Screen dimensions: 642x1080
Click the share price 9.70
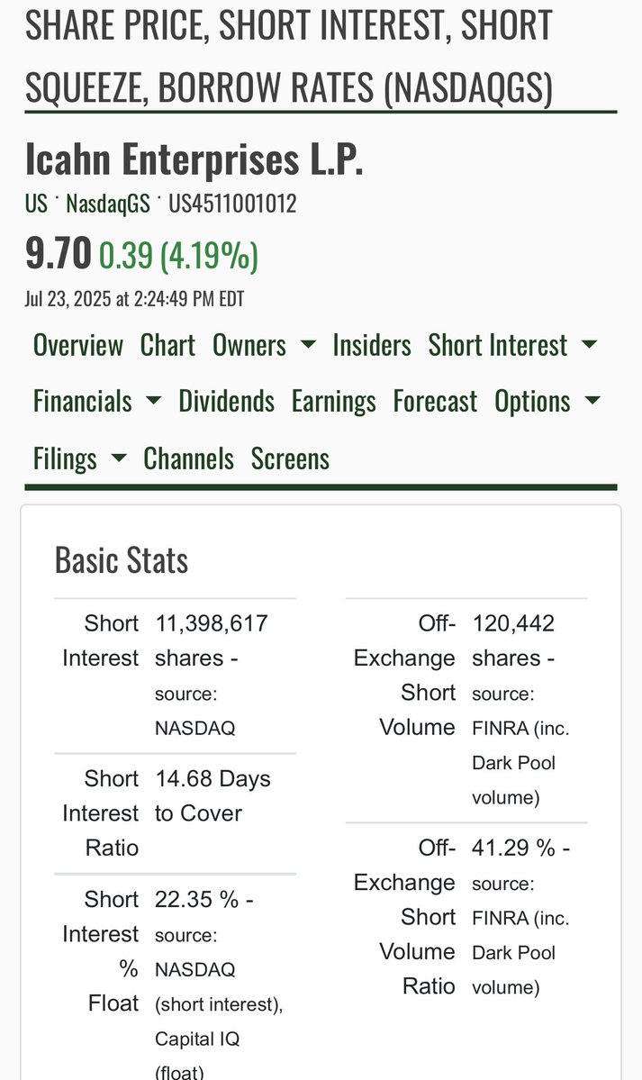pyautogui.click(x=58, y=253)
